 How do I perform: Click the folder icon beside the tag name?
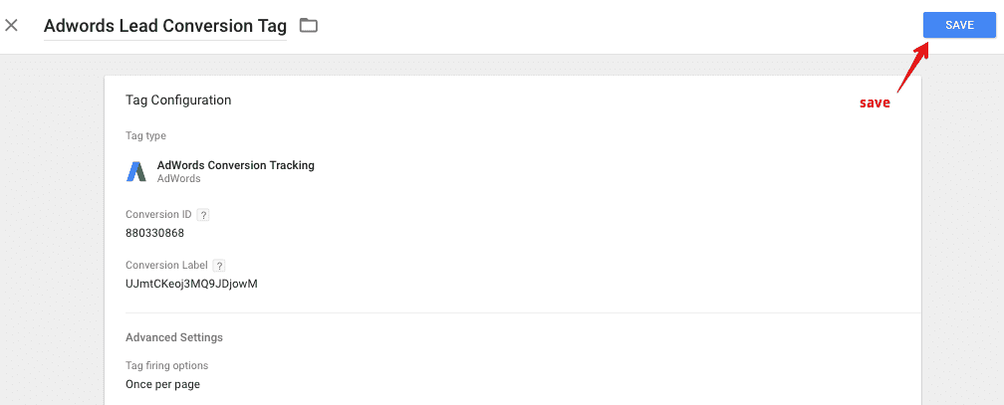[309, 25]
